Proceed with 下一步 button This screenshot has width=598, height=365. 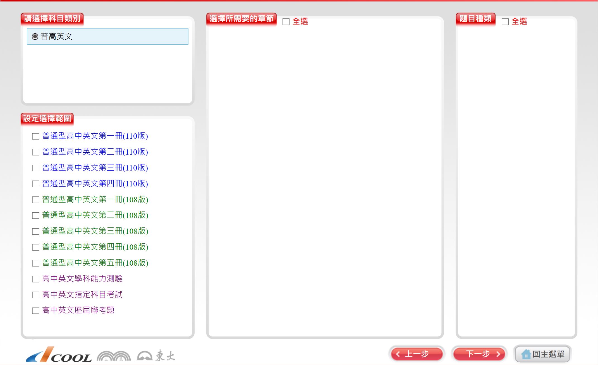click(479, 354)
